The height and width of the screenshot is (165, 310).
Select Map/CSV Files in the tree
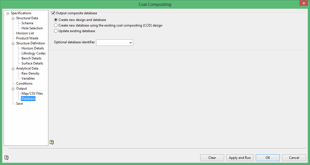pos(32,94)
